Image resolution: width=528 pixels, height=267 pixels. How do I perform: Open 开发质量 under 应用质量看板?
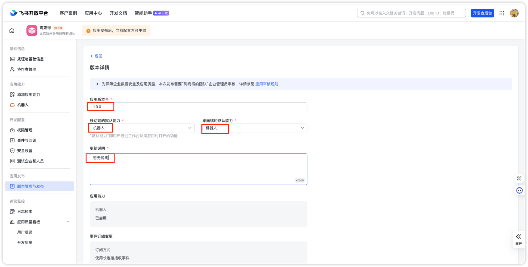click(x=25, y=243)
